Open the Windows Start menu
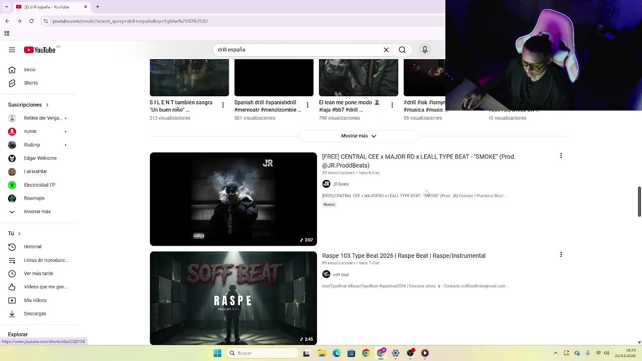This screenshot has width=642, height=361. (x=217, y=353)
